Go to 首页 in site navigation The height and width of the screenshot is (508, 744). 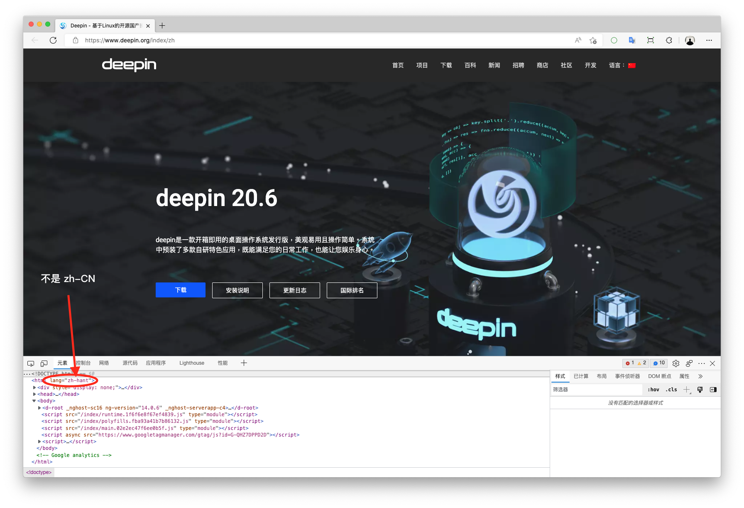tap(398, 65)
